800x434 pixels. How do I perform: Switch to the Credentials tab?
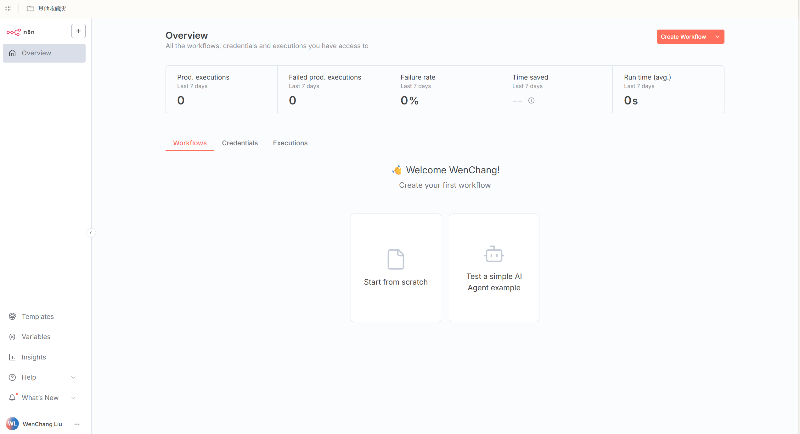239,143
